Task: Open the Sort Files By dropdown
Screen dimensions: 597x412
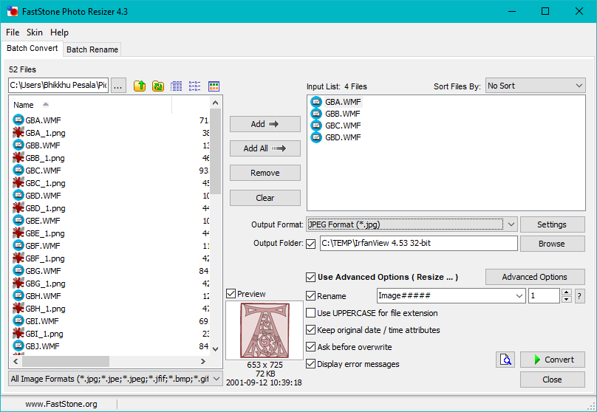Action: pyautogui.click(x=534, y=86)
